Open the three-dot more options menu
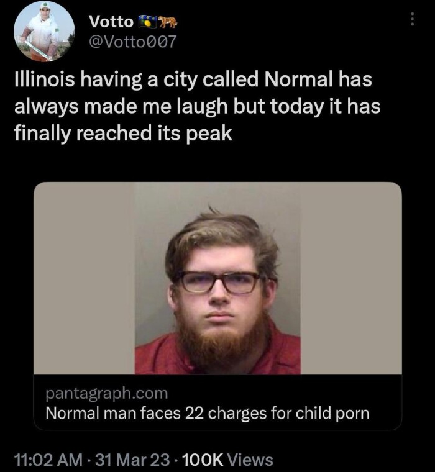The width and height of the screenshot is (435, 472). [x=411, y=19]
